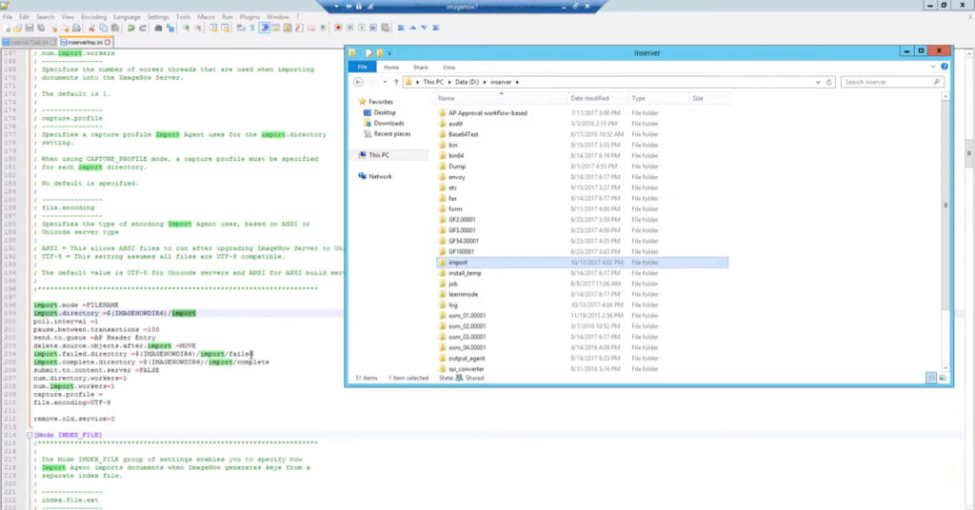The image size is (975, 510).
Task: Click the Cut scissors icon
Action: 92,29
